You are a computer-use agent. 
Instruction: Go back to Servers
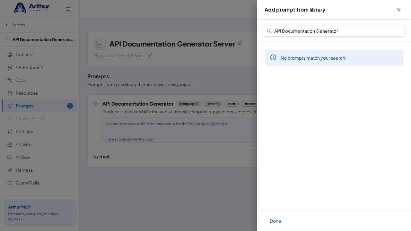pos(15,25)
